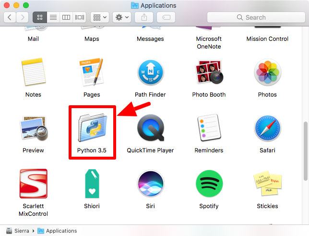Image resolution: width=309 pixels, height=236 pixels.
Task: Select Scarlett MixControl icon
Action: point(34,184)
